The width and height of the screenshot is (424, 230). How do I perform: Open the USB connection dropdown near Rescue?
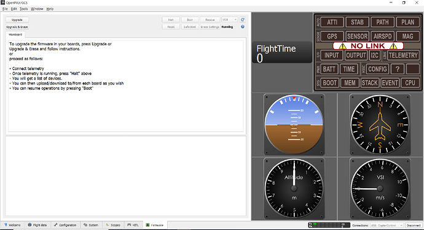pos(230,20)
